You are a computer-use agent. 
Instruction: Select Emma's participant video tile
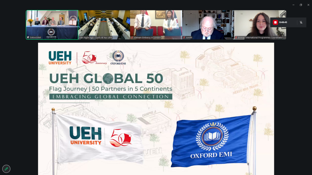pos(260,24)
